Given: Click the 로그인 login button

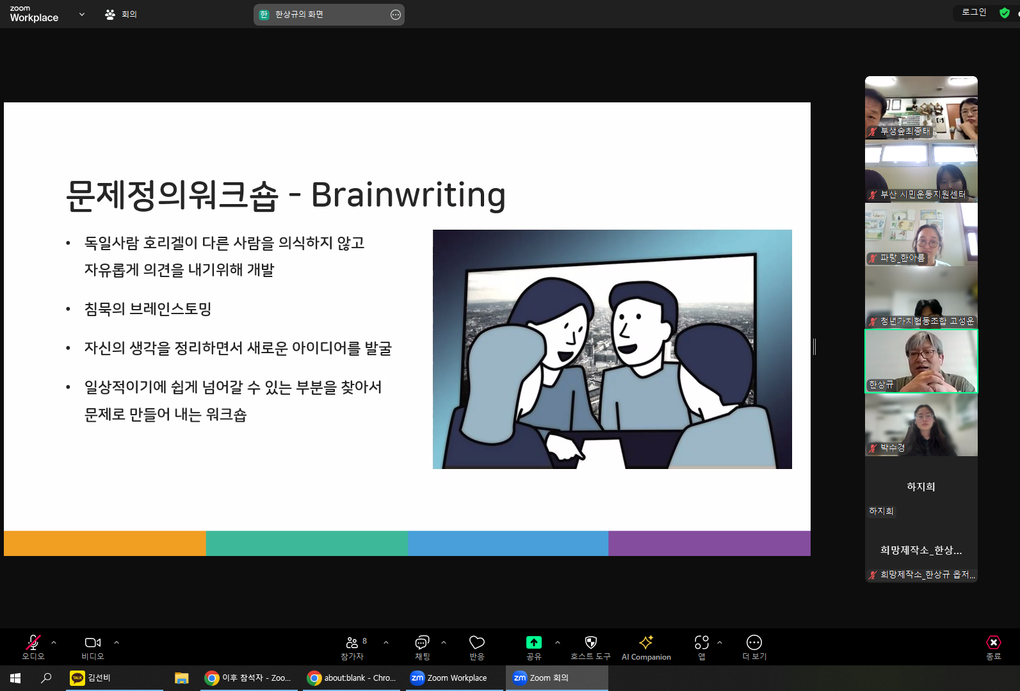Looking at the screenshot, I should point(974,12).
